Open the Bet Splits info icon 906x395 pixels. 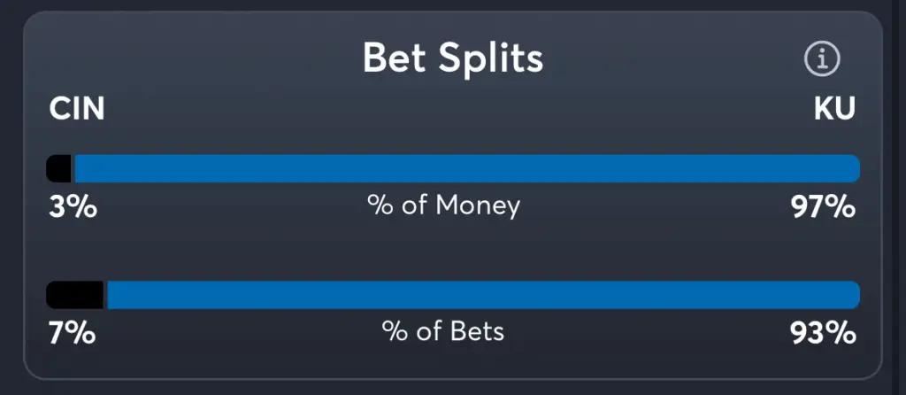pos(822,59)
